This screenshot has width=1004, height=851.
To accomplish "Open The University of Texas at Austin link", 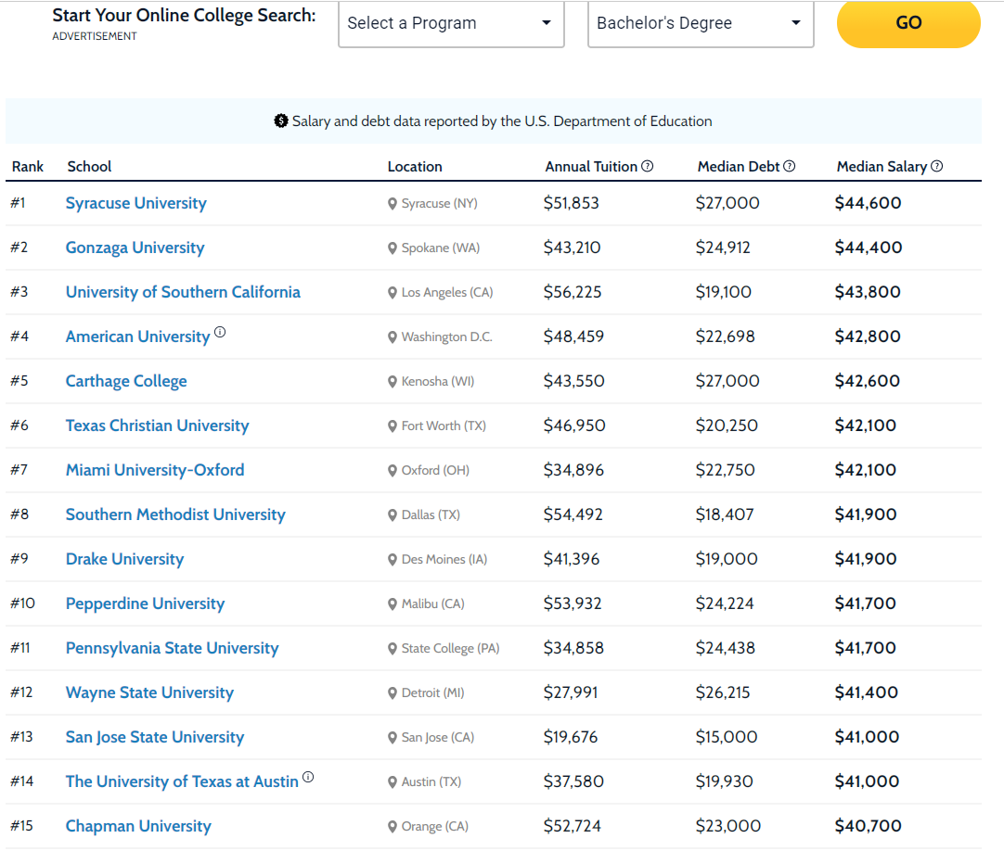I will [182, 781].
